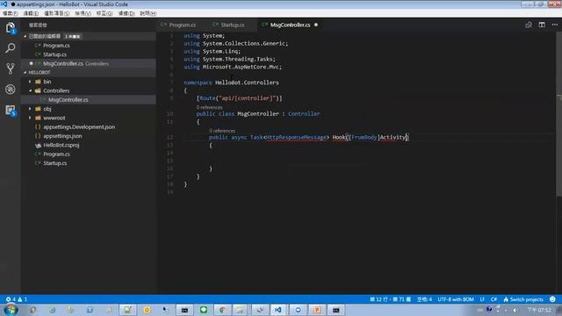Expand the obj folder
The height and width of the screenshot is (316, 562).
[x=30, y=109]
